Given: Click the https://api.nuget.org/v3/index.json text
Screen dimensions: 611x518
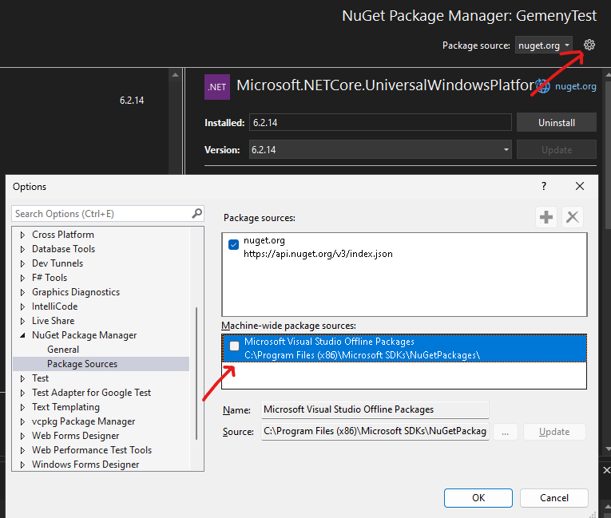Looking at the screenshot, I should [318, 254].
